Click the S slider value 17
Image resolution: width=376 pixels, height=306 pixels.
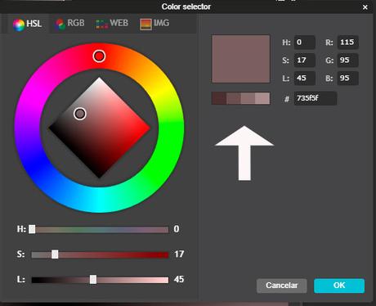[x=179, y=254]
